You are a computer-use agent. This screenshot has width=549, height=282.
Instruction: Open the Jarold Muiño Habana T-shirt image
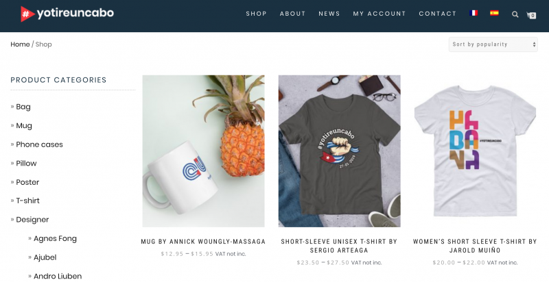click(x=475, y=151)
